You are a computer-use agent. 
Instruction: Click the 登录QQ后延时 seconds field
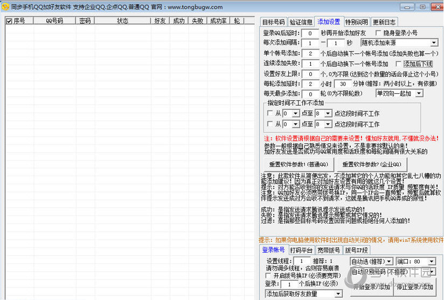310,33
